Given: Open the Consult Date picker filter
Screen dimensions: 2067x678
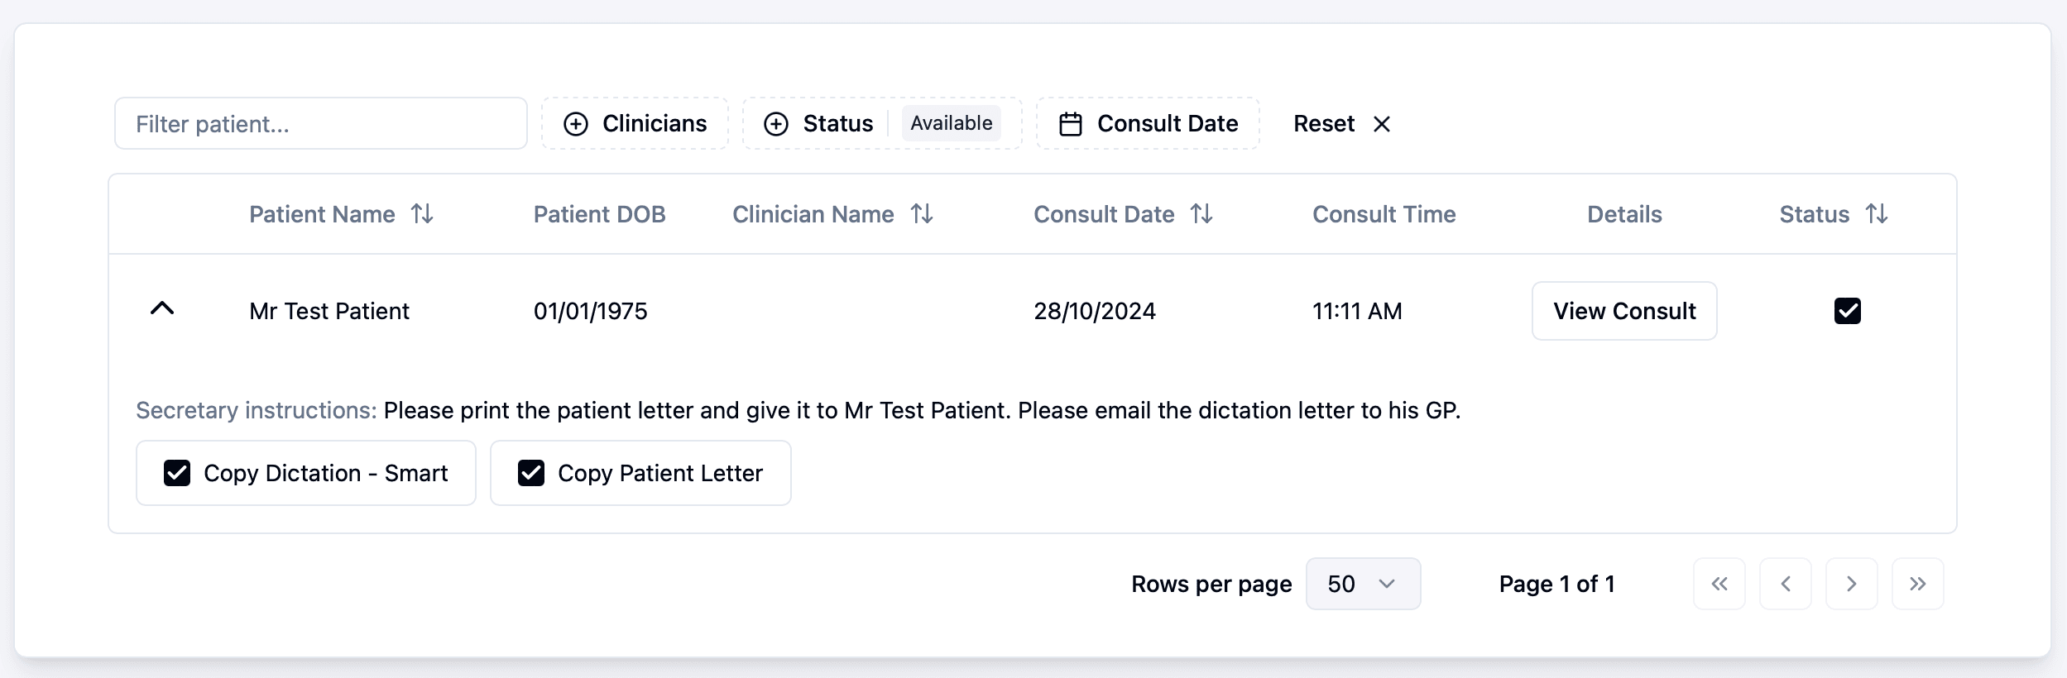Looking at the screenshot, I should point(1149,123).
